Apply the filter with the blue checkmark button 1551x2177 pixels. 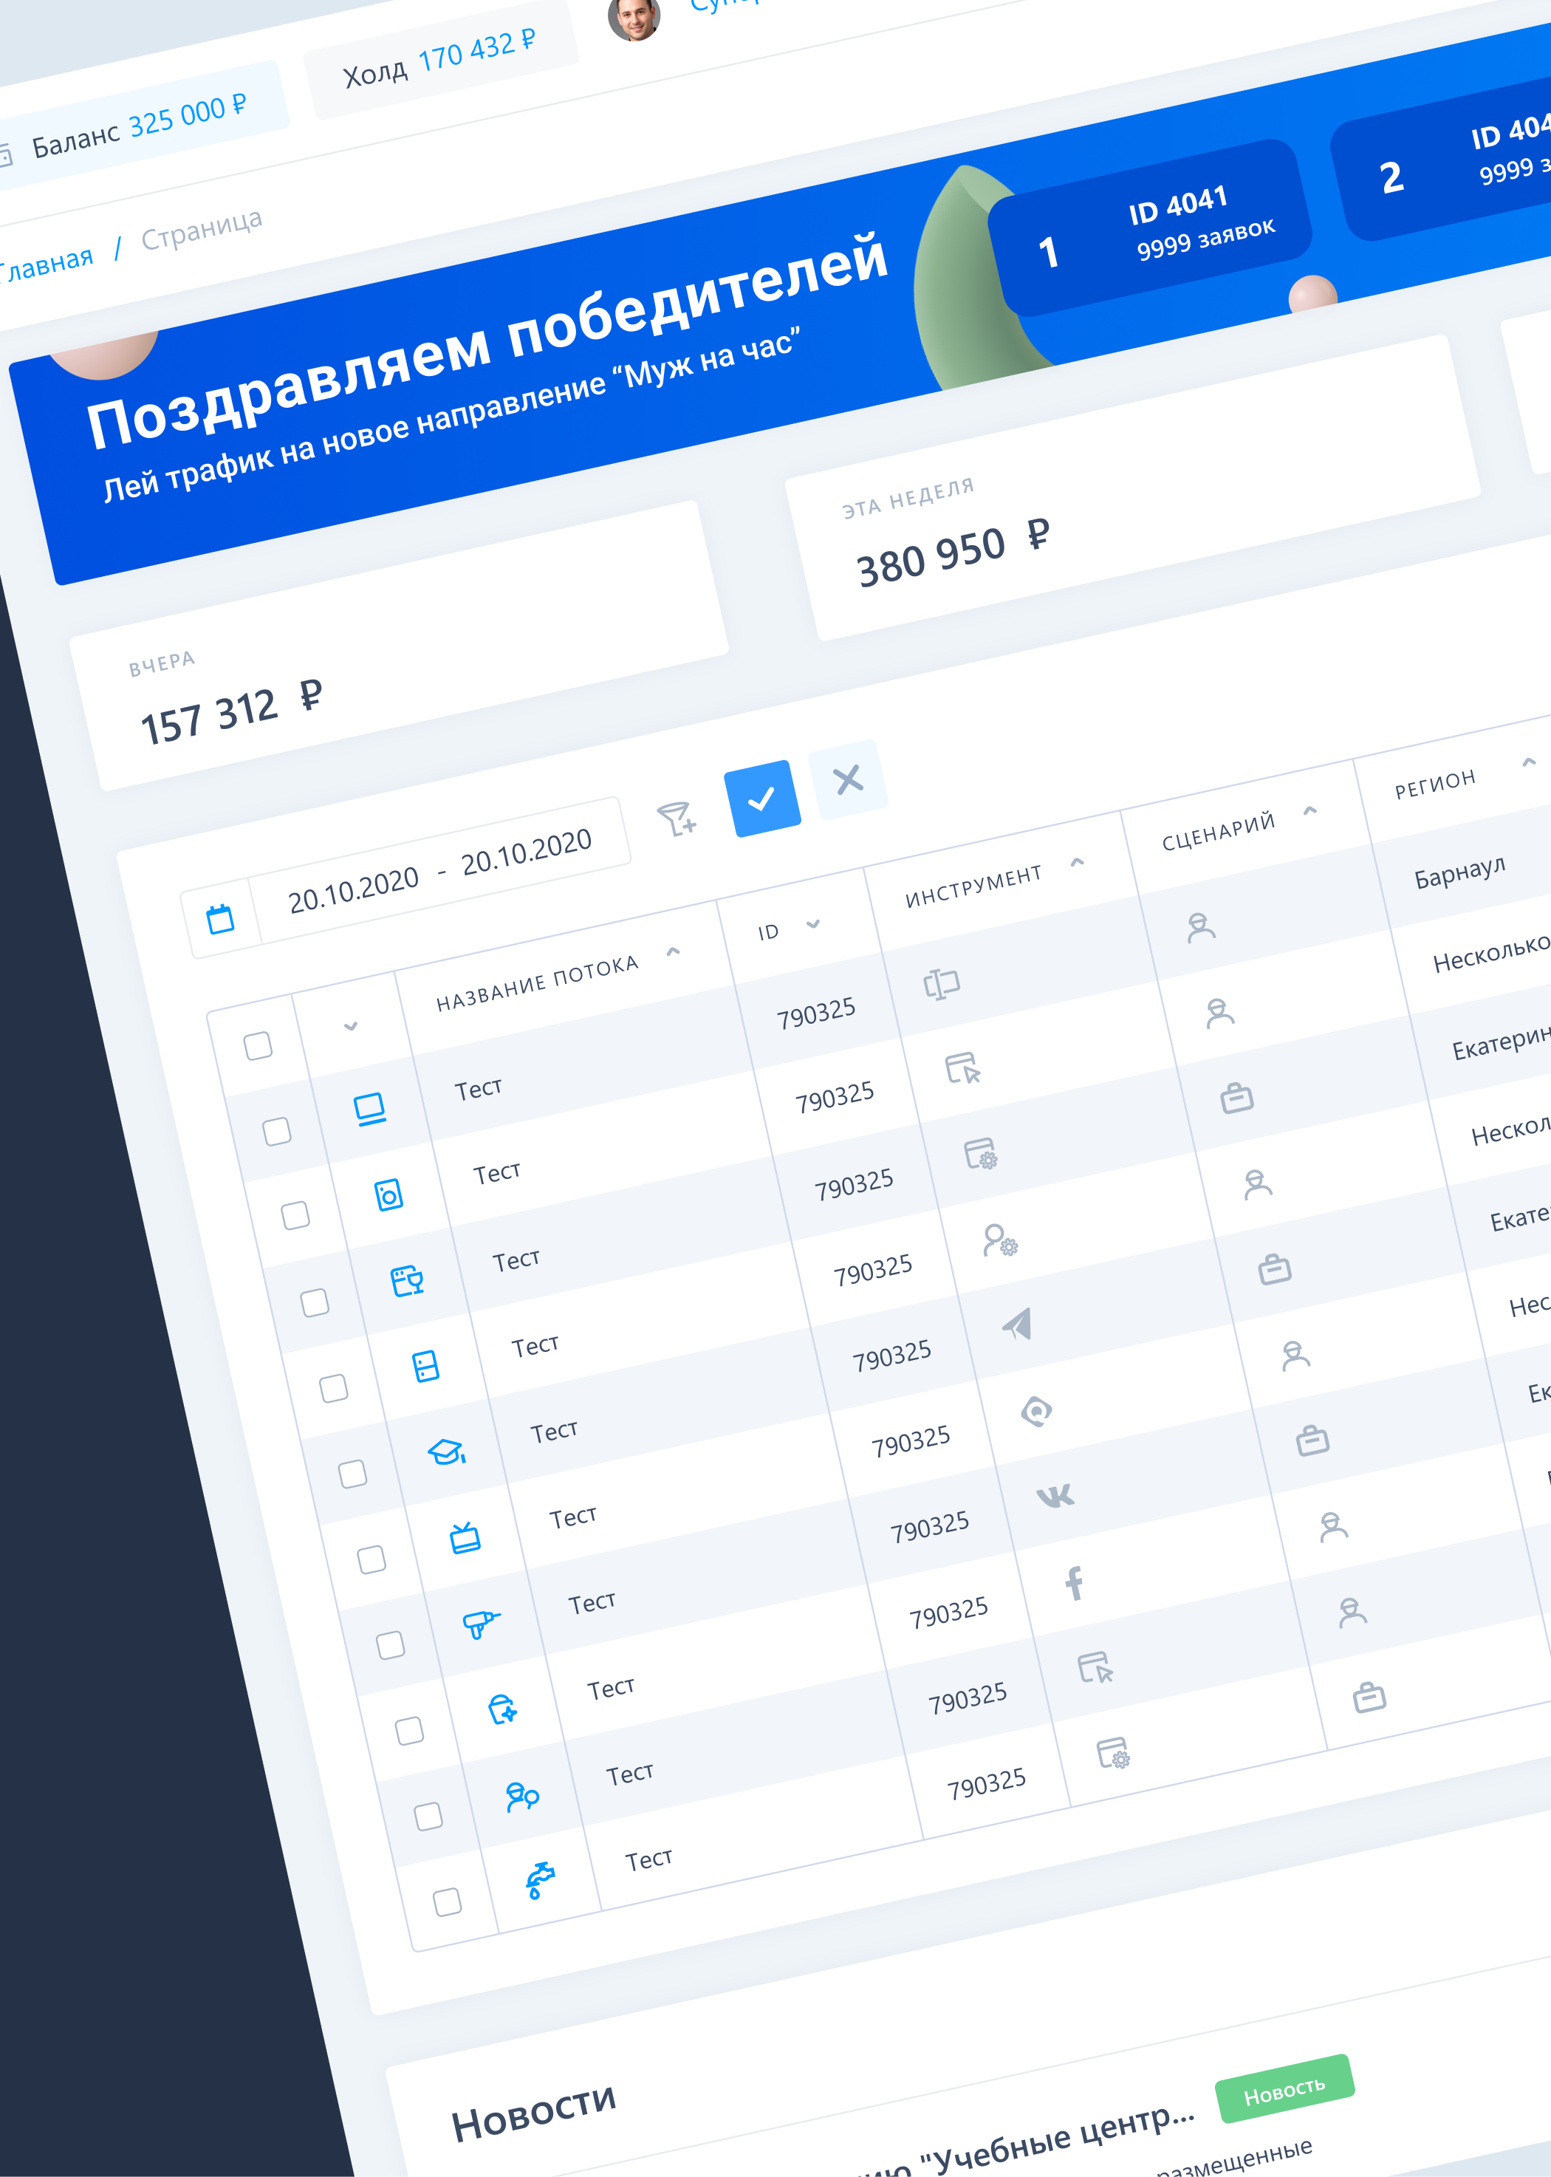pyautogui.click(x=762, y=799)
